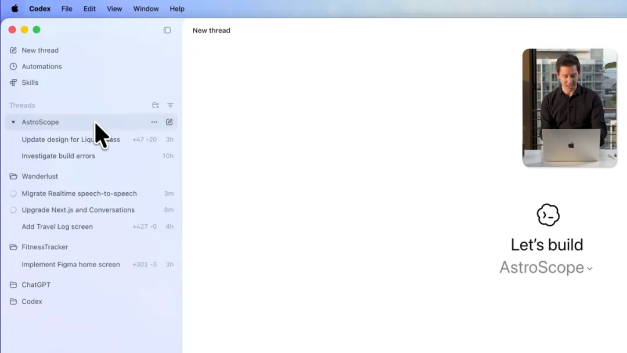627x353 pixels.
Task: Click the New thread compose icon in sidebar
Action: coord(13,51)
